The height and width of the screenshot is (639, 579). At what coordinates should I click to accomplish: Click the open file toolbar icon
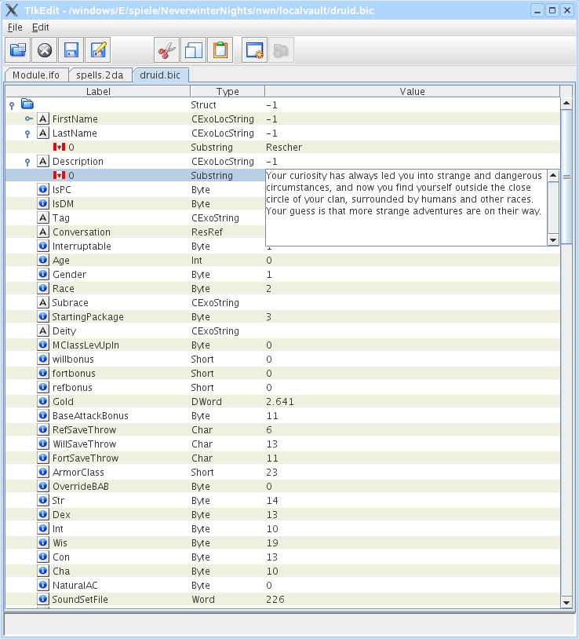pos(18,51)
